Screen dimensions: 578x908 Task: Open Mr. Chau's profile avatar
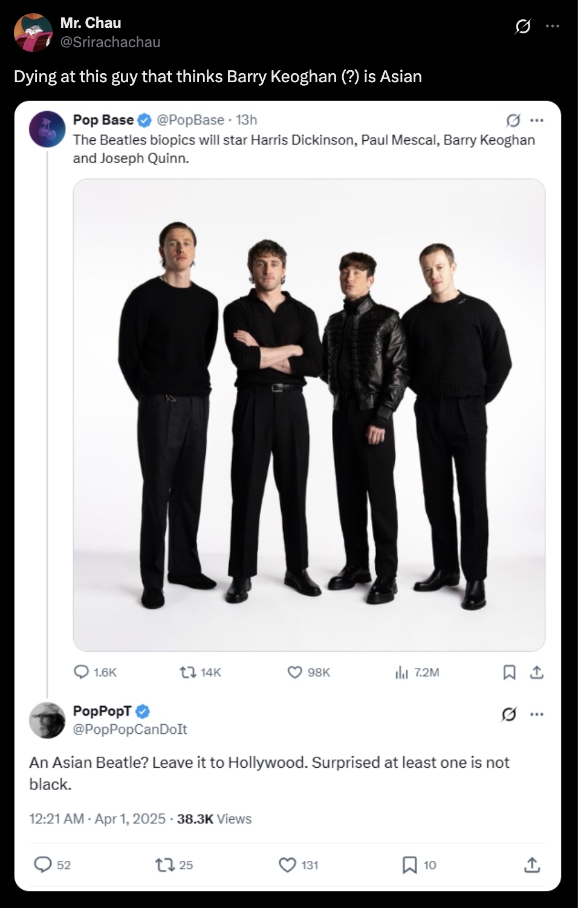(x=33, y=33)
